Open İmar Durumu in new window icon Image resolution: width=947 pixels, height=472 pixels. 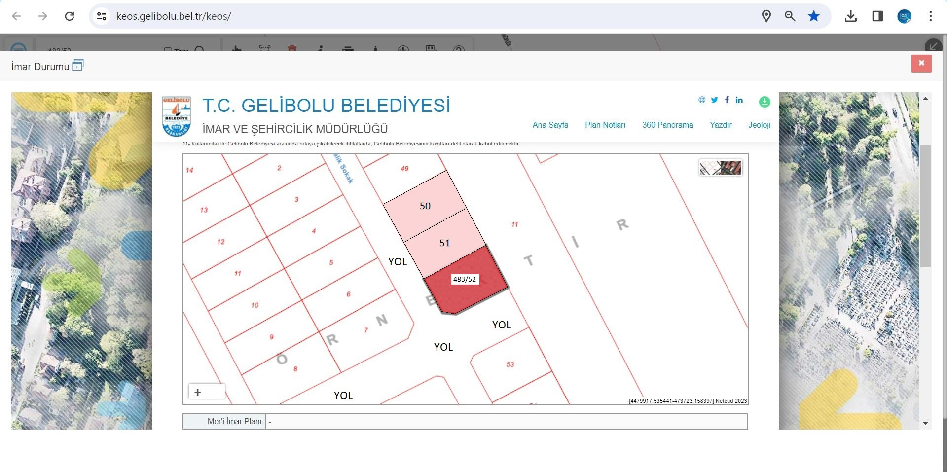[x=78, y=65]
